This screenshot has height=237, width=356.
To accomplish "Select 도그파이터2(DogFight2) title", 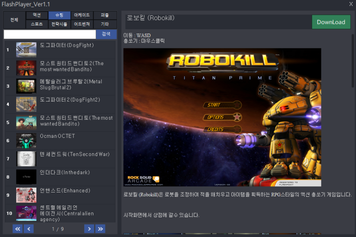I will click(x=70, y=100).
